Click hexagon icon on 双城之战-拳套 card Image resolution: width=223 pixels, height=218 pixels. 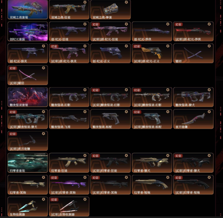pyautogui.click(x=126, y=2)
